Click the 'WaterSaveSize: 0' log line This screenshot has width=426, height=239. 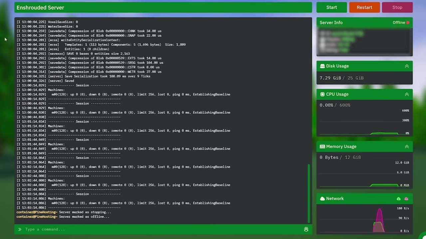[47, 27]
